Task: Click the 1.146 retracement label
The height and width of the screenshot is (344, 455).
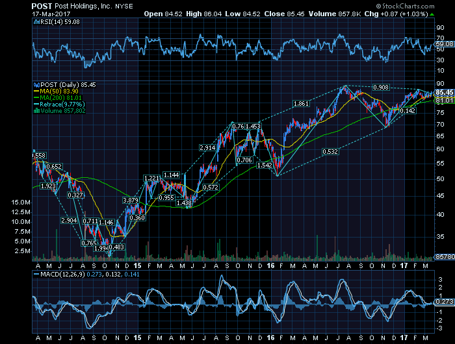Action: click(x=106, y=222)
